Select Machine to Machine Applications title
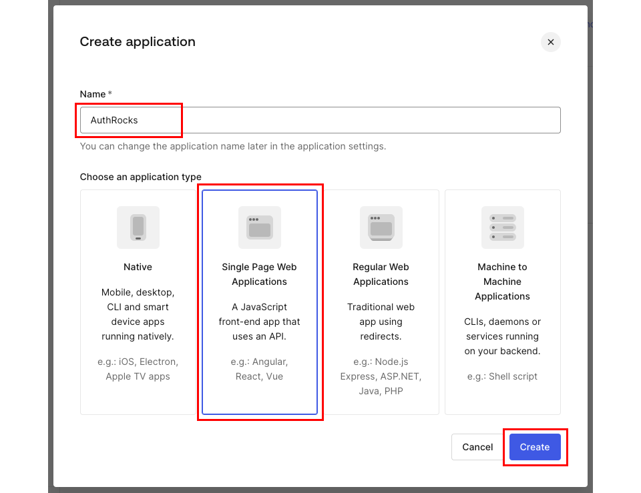 point(503,282)
